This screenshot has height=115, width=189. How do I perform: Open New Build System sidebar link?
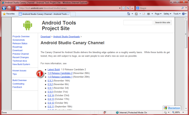click(x=21, y=64)
